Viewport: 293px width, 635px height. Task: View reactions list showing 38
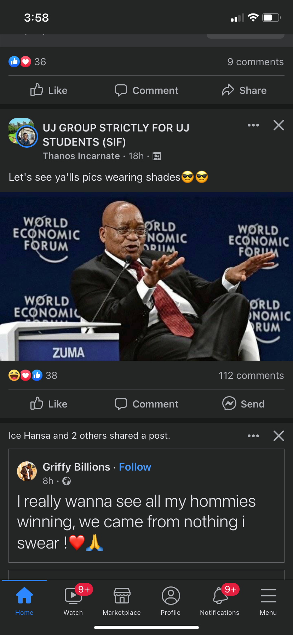[x=33, y=375]
